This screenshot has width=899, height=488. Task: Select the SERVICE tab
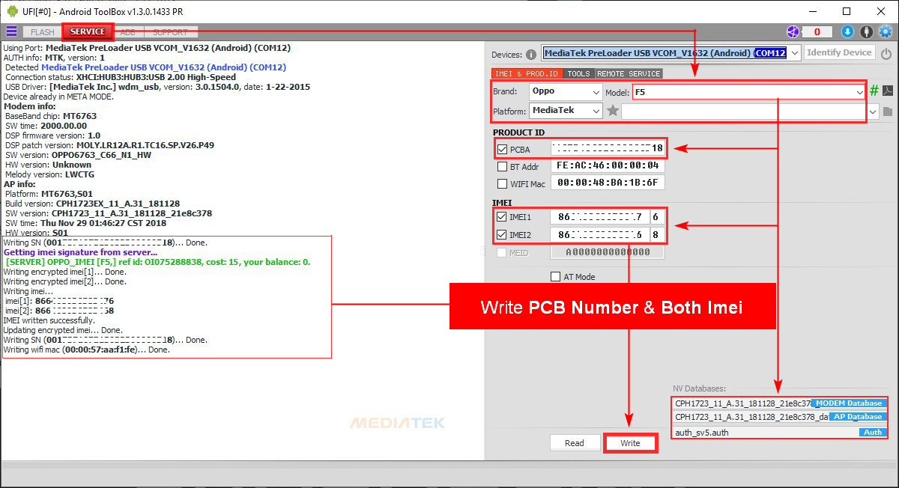[x=88, y=31]
